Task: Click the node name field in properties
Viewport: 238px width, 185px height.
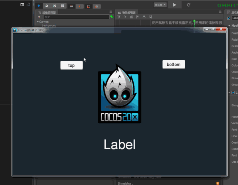Action: [x=235, y=18]
